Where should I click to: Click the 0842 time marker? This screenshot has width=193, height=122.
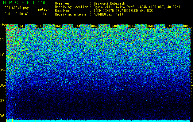40,26
